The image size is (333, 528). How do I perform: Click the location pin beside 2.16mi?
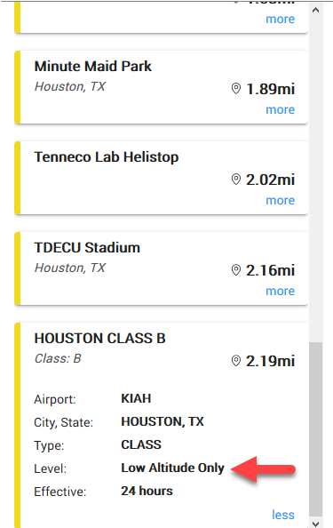click(236, 270)
